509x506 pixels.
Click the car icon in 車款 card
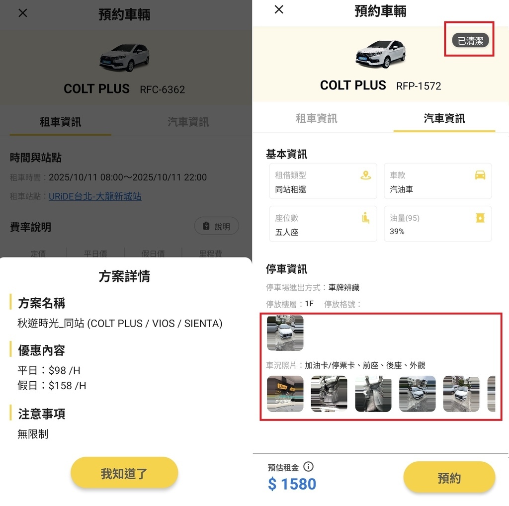coord(480,175)
